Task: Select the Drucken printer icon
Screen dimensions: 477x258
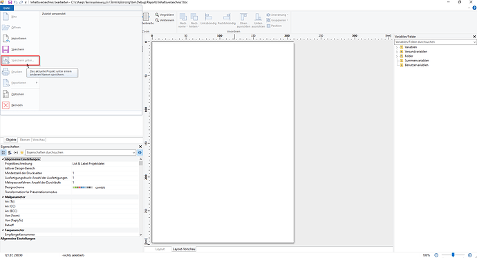Action: (6, 72)
